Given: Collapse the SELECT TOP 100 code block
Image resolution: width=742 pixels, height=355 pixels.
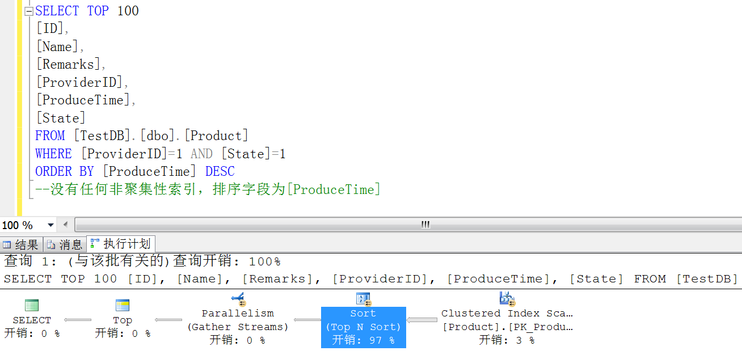Looking at the screenshot, I should click(x=29, y=11).
